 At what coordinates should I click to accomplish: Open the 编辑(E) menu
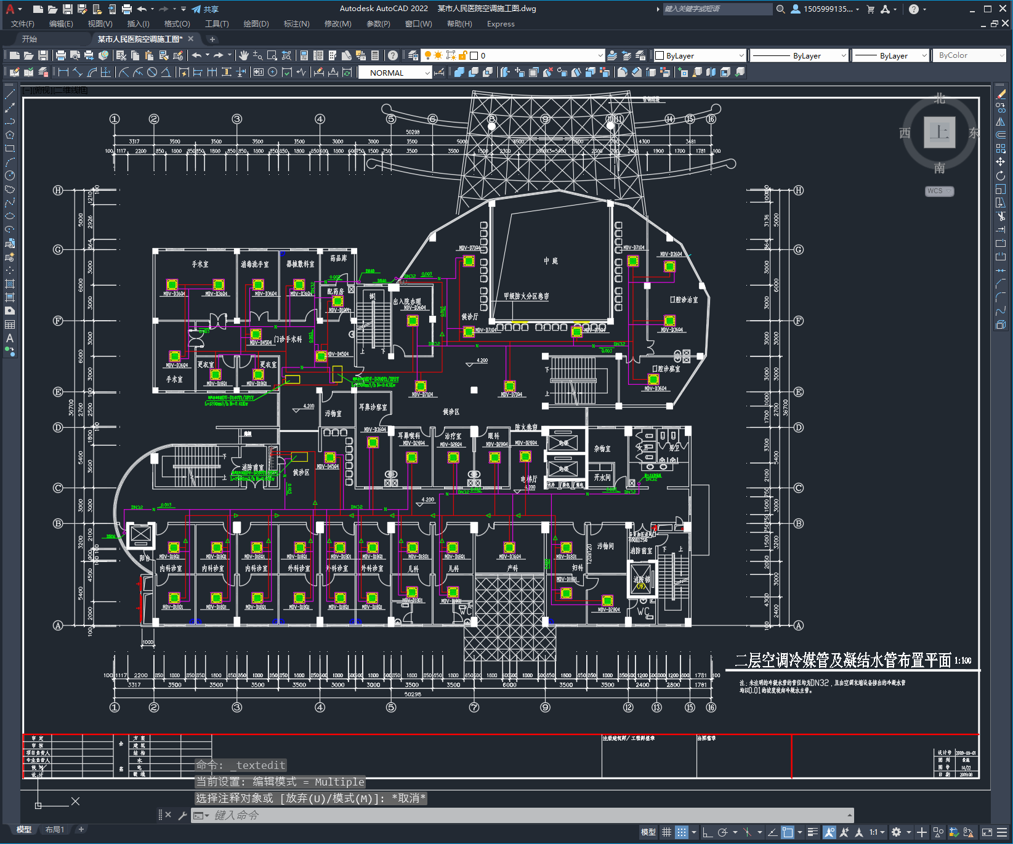61,24
